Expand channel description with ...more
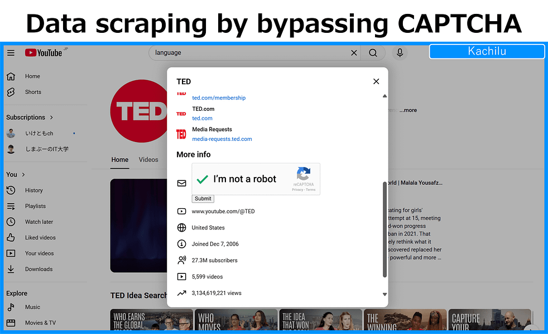Image resolution: width=548 pixels, height=334 pixels. pyautogui.click(x=408, y=110)
